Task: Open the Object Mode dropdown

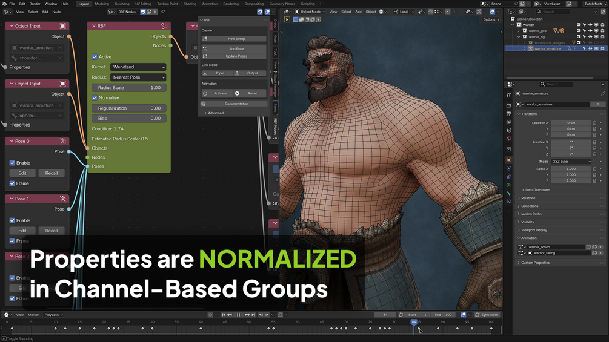Action: 310,12
